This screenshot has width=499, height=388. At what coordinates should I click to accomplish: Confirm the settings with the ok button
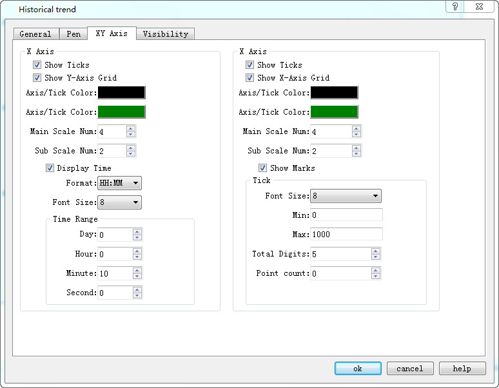click(358, 368)
